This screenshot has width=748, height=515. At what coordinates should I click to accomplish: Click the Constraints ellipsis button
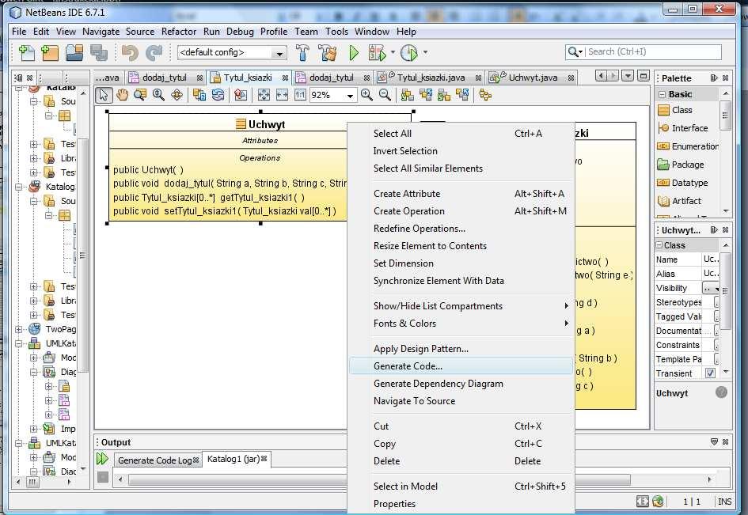pos(716,345)
